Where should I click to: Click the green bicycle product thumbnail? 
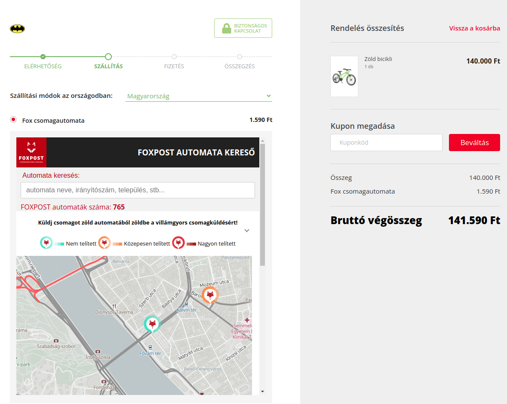pos(344,76)
